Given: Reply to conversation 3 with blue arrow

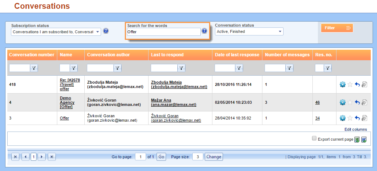Looking at the screenshot, I should click(357, 118).
